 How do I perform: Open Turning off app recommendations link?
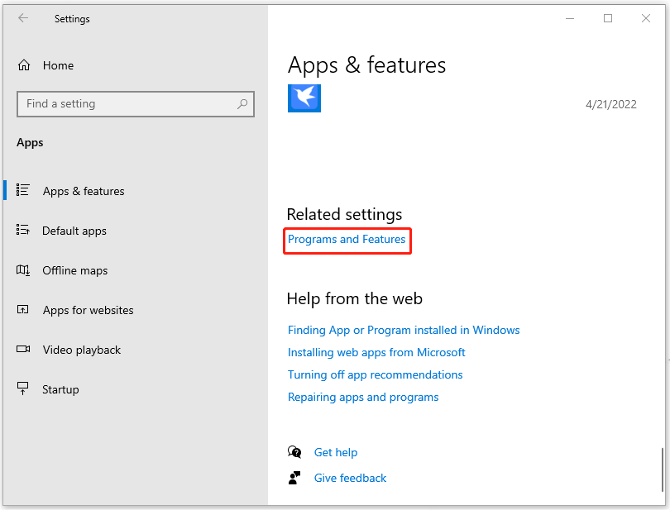(x=375, y=374)
